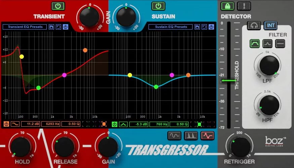Select the bell peak detector filter shape icon
Image resolution: width=294 pixels, height=168 pixels.
coord(267,43)
